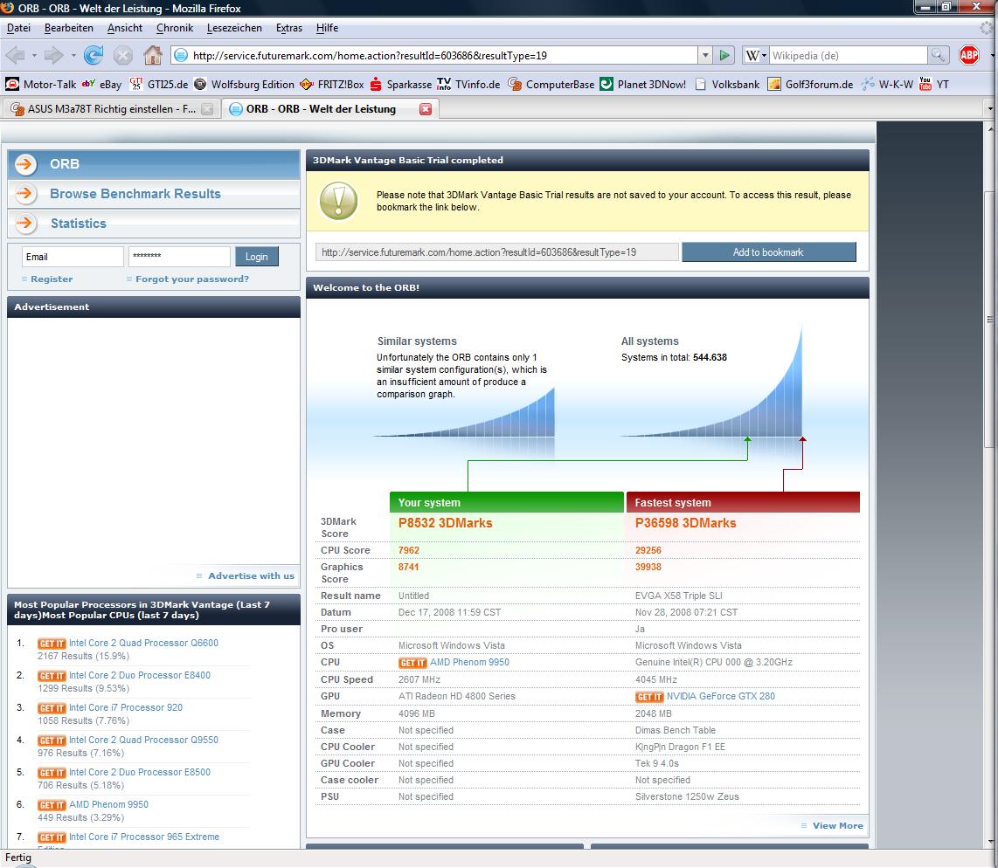Open the Volksbank bookmark
The width and height of the screenshot is (998, 868).
(x=727, y=84)
